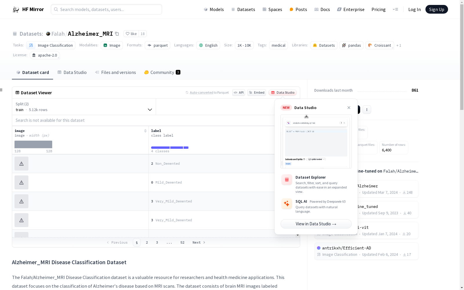This screenshot has width=464, height=290.
Task: Show the +1 additional libraries
Action: pyautogui.click(x=399, y=46)
